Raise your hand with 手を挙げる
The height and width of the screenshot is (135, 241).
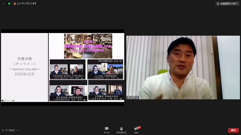(x=121, y=130)
